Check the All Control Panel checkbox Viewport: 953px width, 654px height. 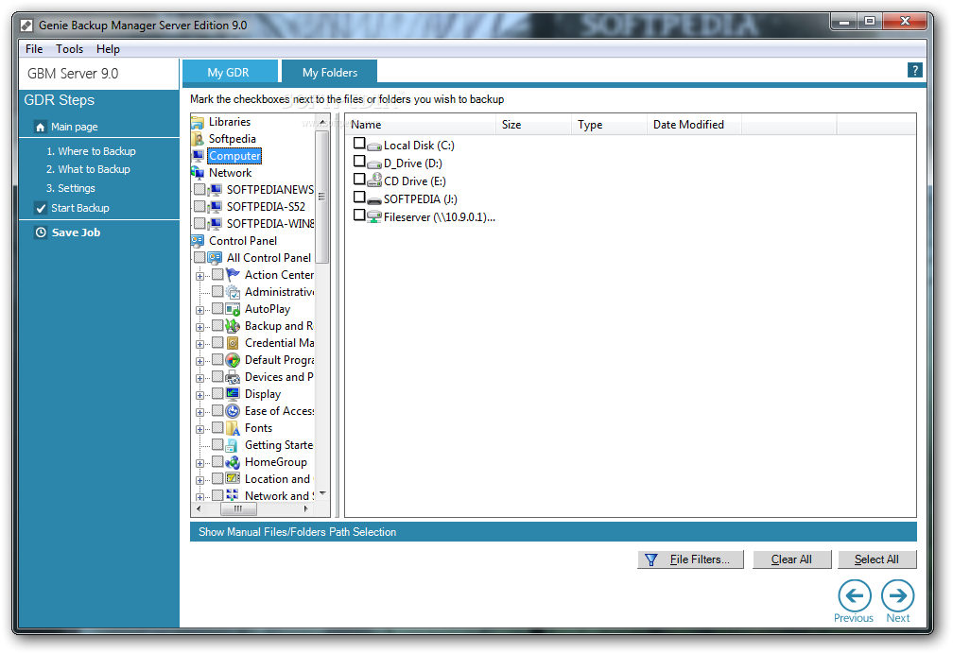(199, 258)
